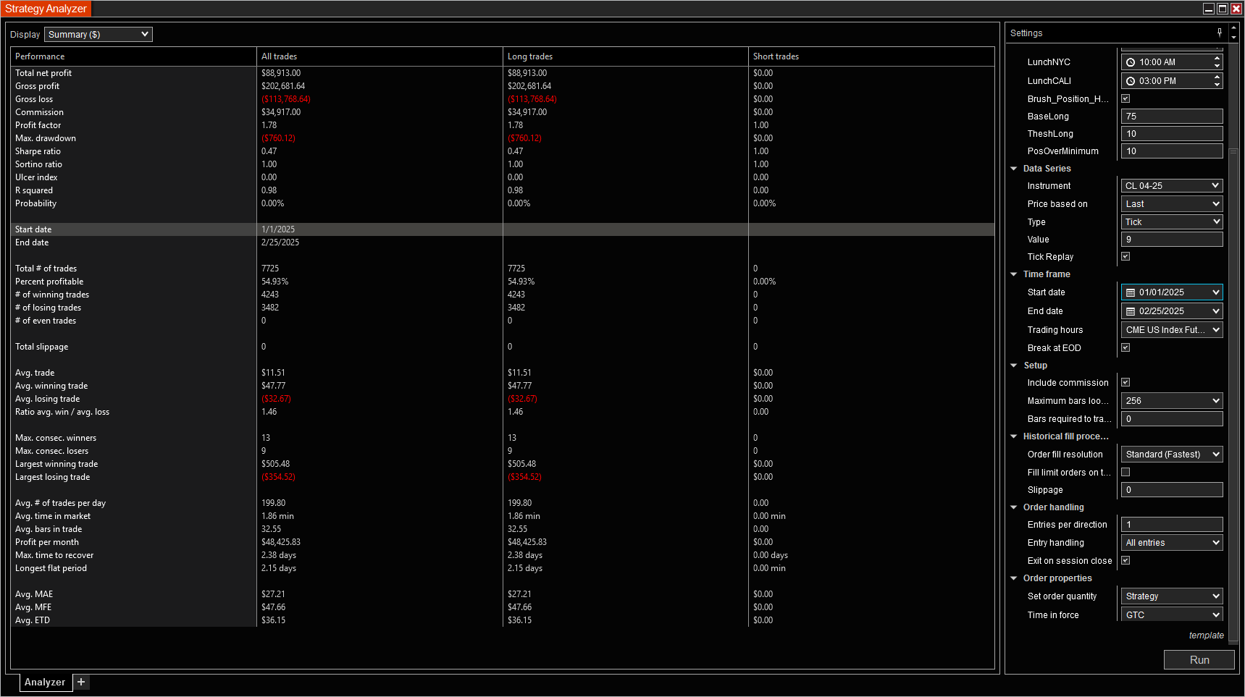
Task: Toggle the Brush_Position_H checkbox
Action: 1125,98
